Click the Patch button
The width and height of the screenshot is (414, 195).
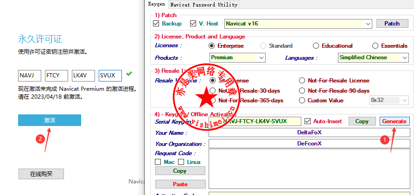392,24
